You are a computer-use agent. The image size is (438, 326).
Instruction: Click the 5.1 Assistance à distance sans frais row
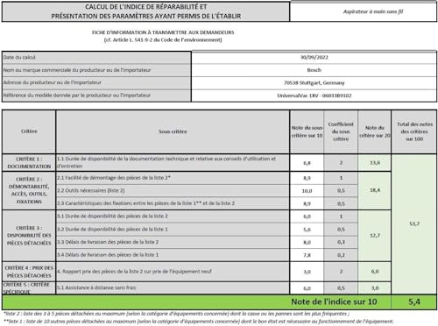173,288
